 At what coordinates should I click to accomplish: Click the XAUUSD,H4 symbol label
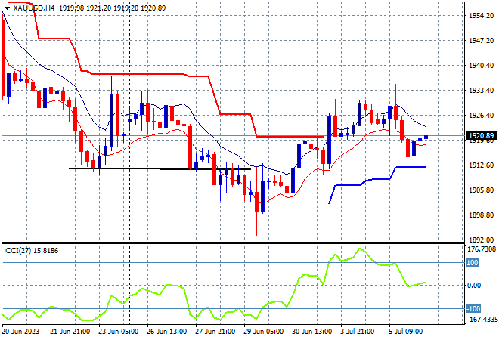click(x=34, y=8)
